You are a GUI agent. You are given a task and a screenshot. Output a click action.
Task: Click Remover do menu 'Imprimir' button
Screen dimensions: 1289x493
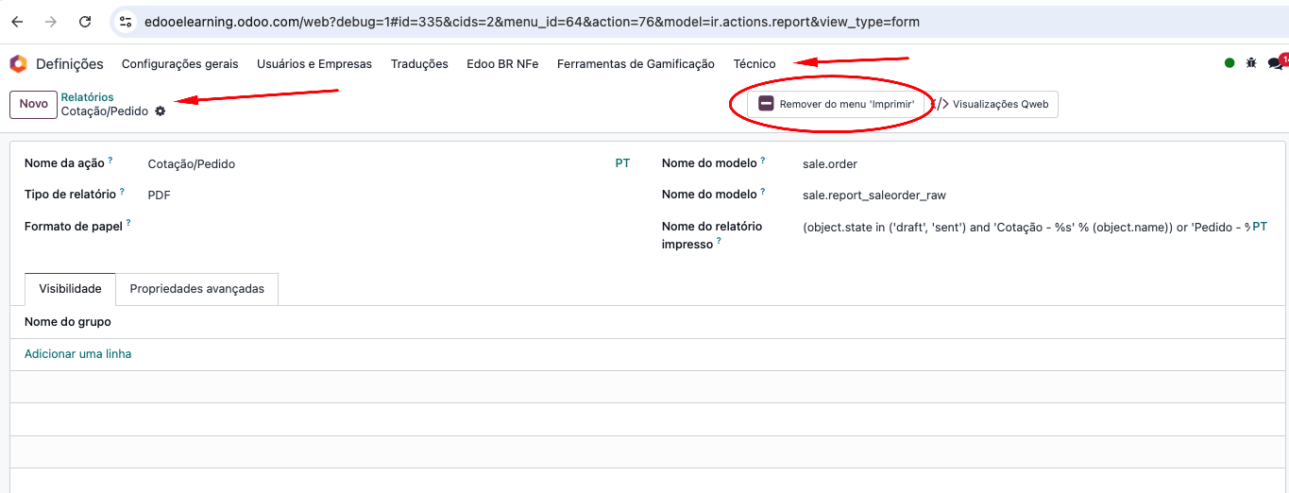(836, 104)
